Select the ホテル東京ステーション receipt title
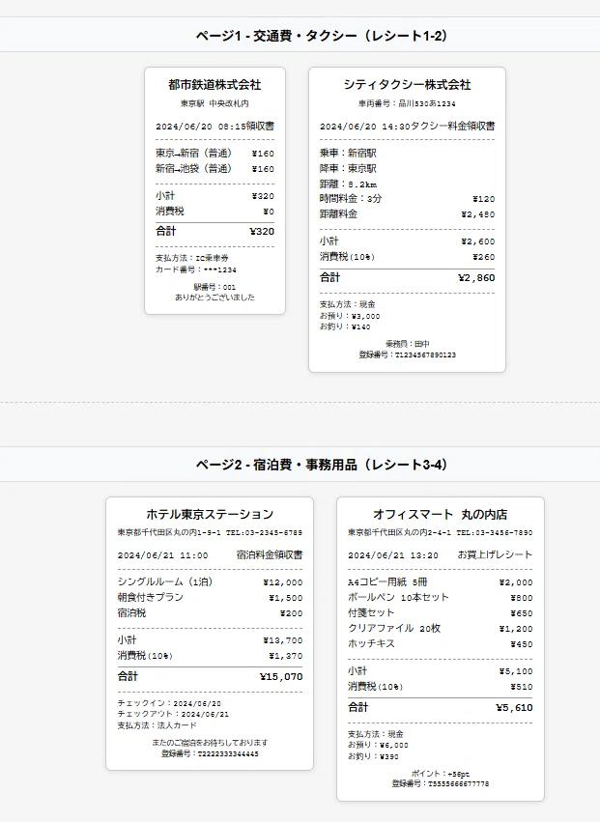Viewport: 600px width, 822px height. [210, 514]
